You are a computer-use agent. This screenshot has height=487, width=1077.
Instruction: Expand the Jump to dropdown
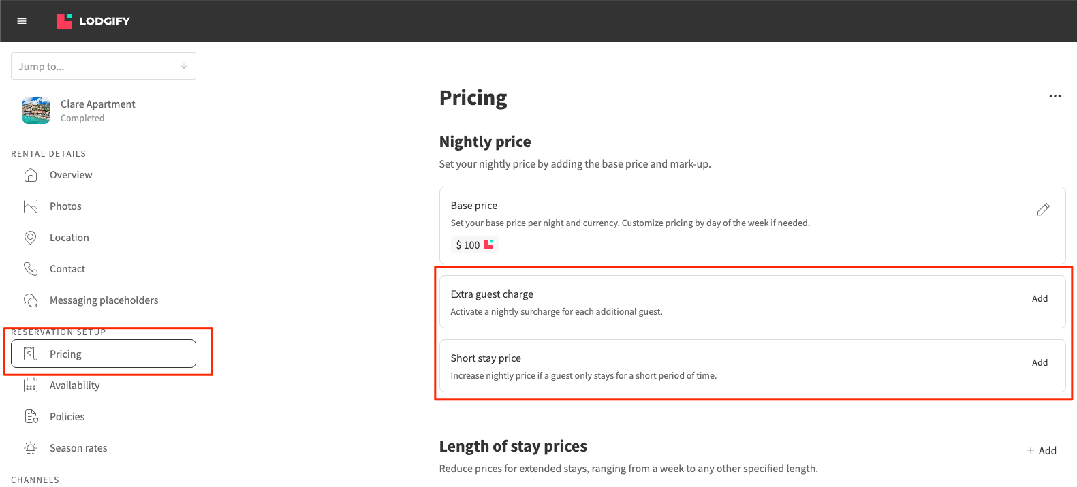coord(104,67)
